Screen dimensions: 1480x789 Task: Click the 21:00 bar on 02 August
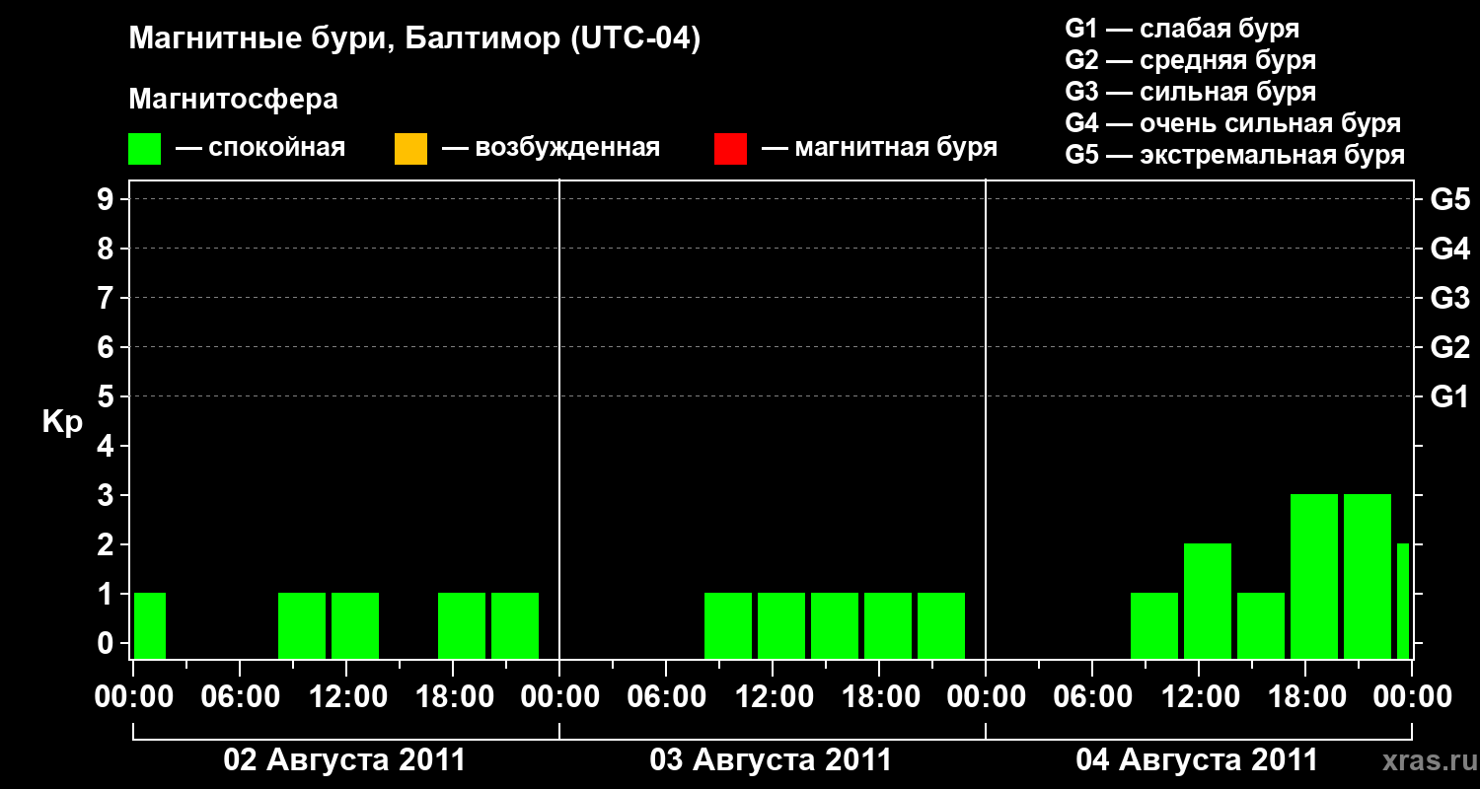click(515, 625)
